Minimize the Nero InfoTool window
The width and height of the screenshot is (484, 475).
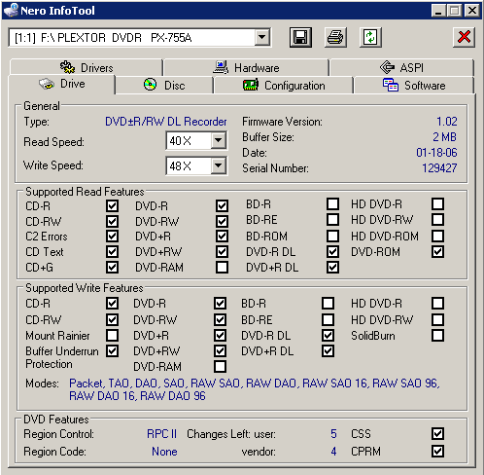coord(438,11)
